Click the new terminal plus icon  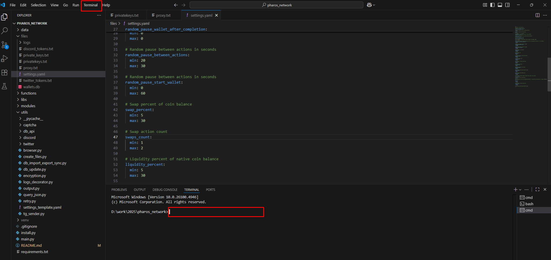[x=515, y=189]
